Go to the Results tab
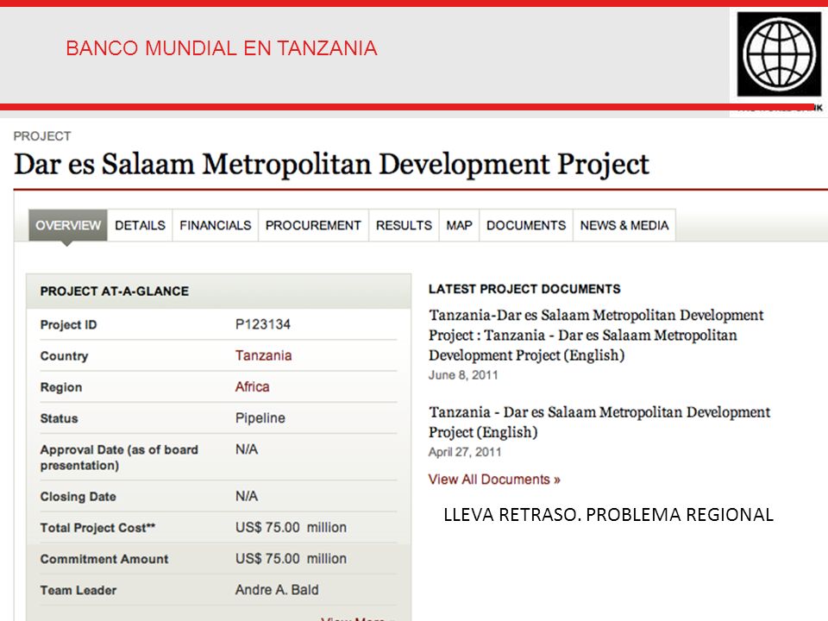Viewport: 828px width, 621px height. click(x=404, y=225)
